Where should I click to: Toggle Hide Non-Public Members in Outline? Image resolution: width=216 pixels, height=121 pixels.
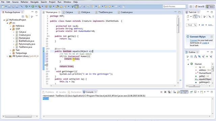click(207, 56)
